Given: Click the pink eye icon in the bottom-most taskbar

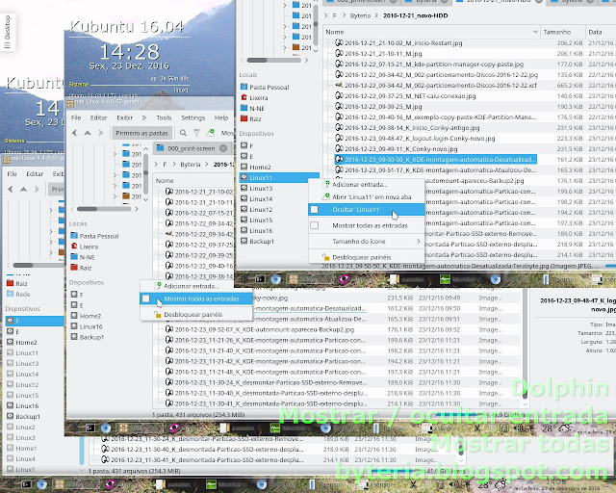Looking at the screenshot, I should [x=111, y=484].
